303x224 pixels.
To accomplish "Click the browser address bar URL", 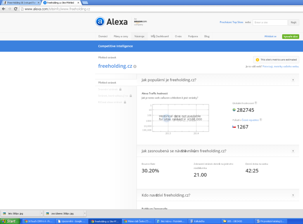I will pyautogui.click(x=57, y=9).
